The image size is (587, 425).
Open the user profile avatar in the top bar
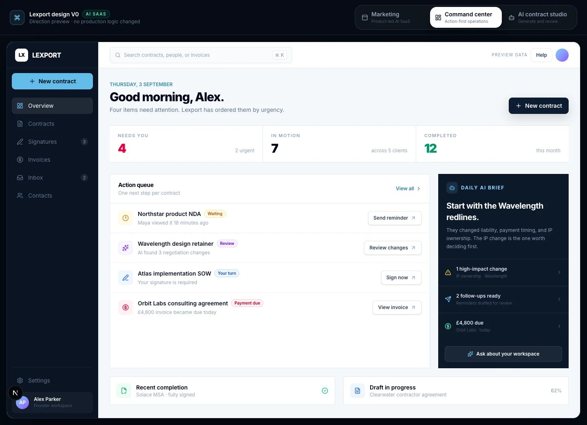pyautogui.click(x=562, y=55)
